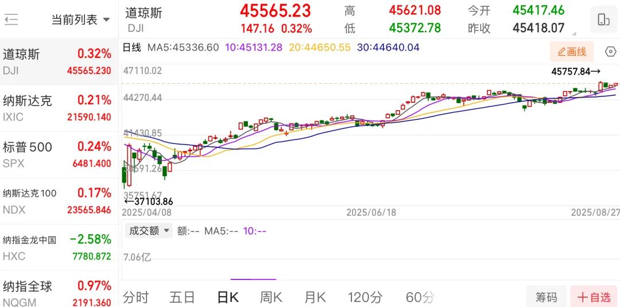
Task: Click the 2025/04/08 date label
Action: point(147,212)
